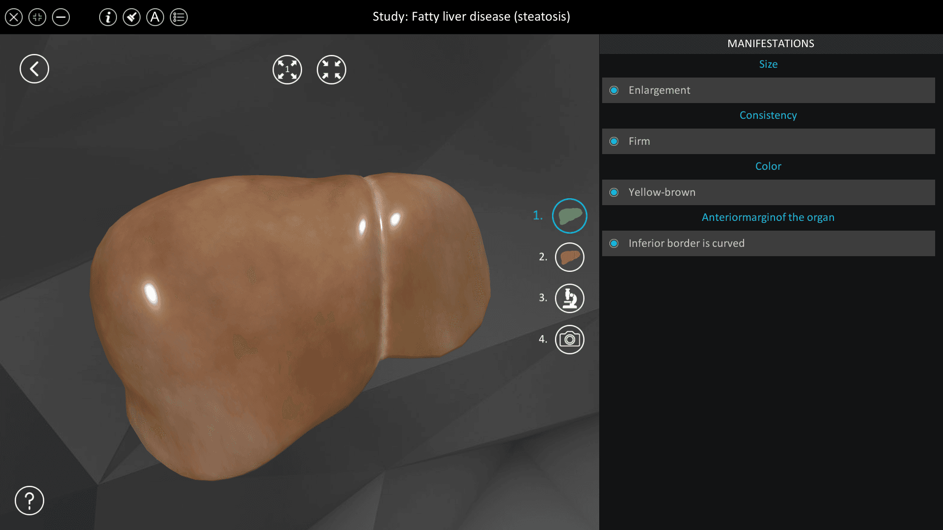Toggle the annotations 'A' icon
Viewport: 943px width, 530px height.
click(155, 18)
